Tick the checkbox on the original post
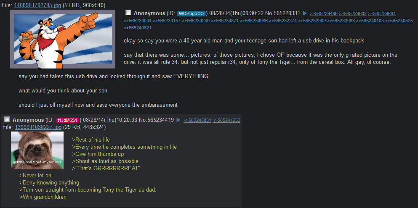 (128, 13)
